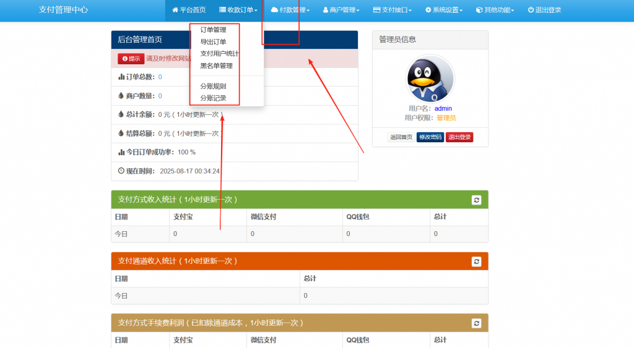Viewport: 634px width, 348px height.
Task: Choose 导出订单 in the dropdown
Action: [x=213, y=42]
